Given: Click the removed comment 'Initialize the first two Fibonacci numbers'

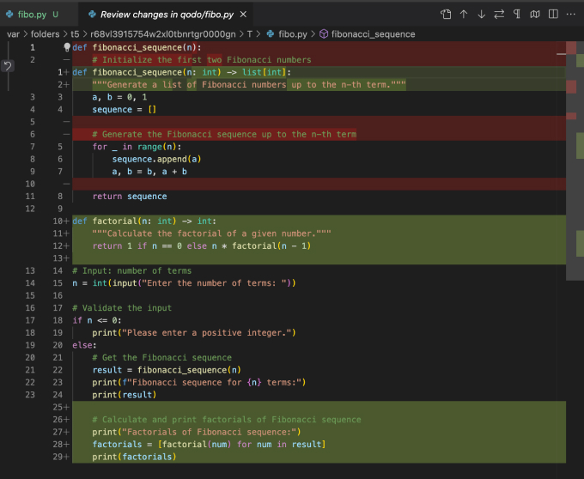Looking at the screenshot, I should click(202, 60).
